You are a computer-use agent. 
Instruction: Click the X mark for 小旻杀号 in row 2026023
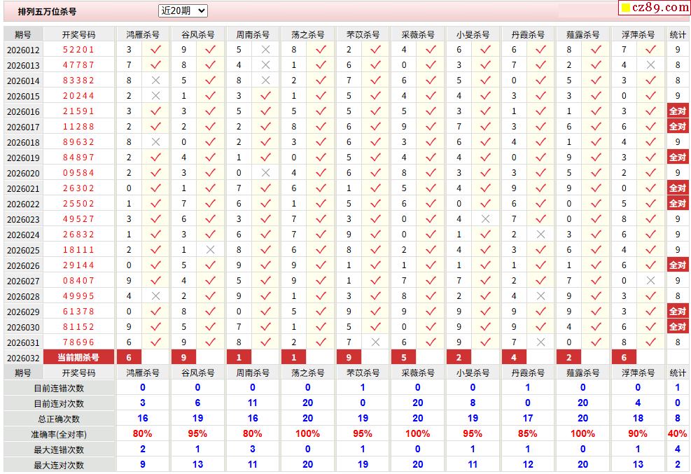485,219
